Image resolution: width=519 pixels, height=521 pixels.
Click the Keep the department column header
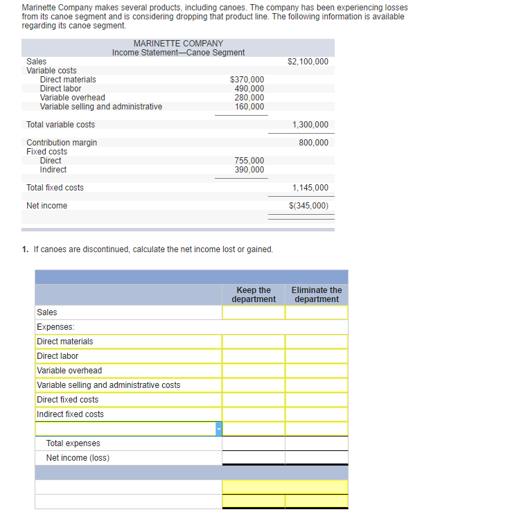(x=254, y=294)
